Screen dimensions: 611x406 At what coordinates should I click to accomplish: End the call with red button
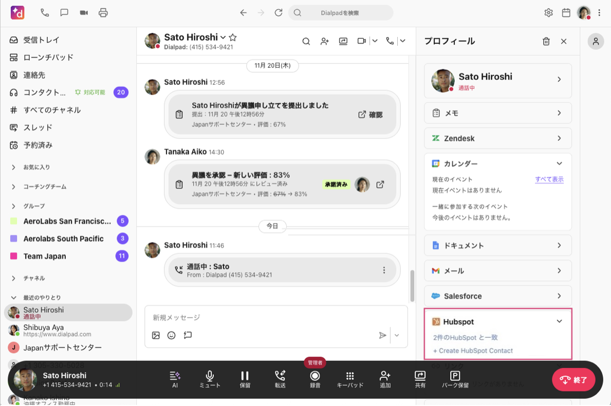(573, 380)
